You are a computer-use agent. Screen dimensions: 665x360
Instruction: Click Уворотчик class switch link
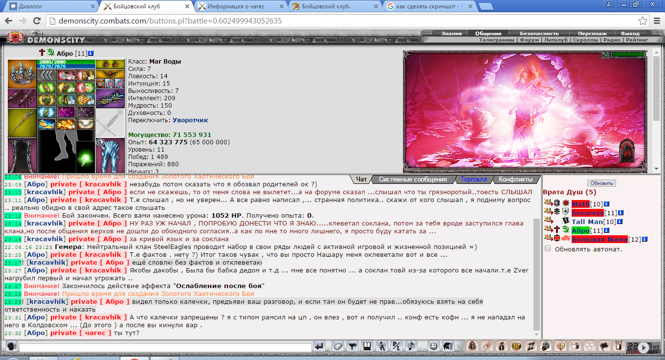[x=190, y=120]
